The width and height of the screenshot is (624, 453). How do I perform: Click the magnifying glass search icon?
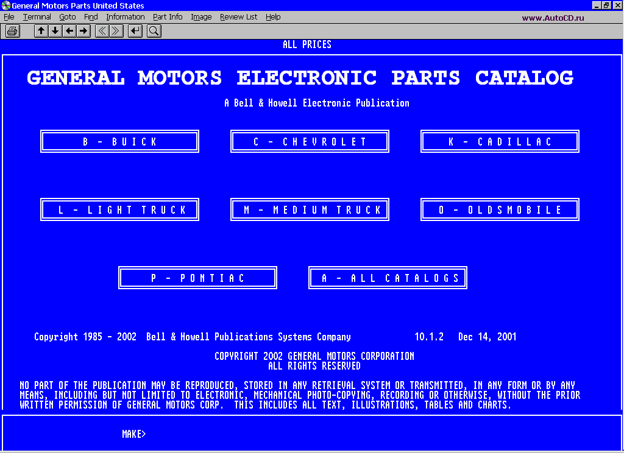coord(154,31)
